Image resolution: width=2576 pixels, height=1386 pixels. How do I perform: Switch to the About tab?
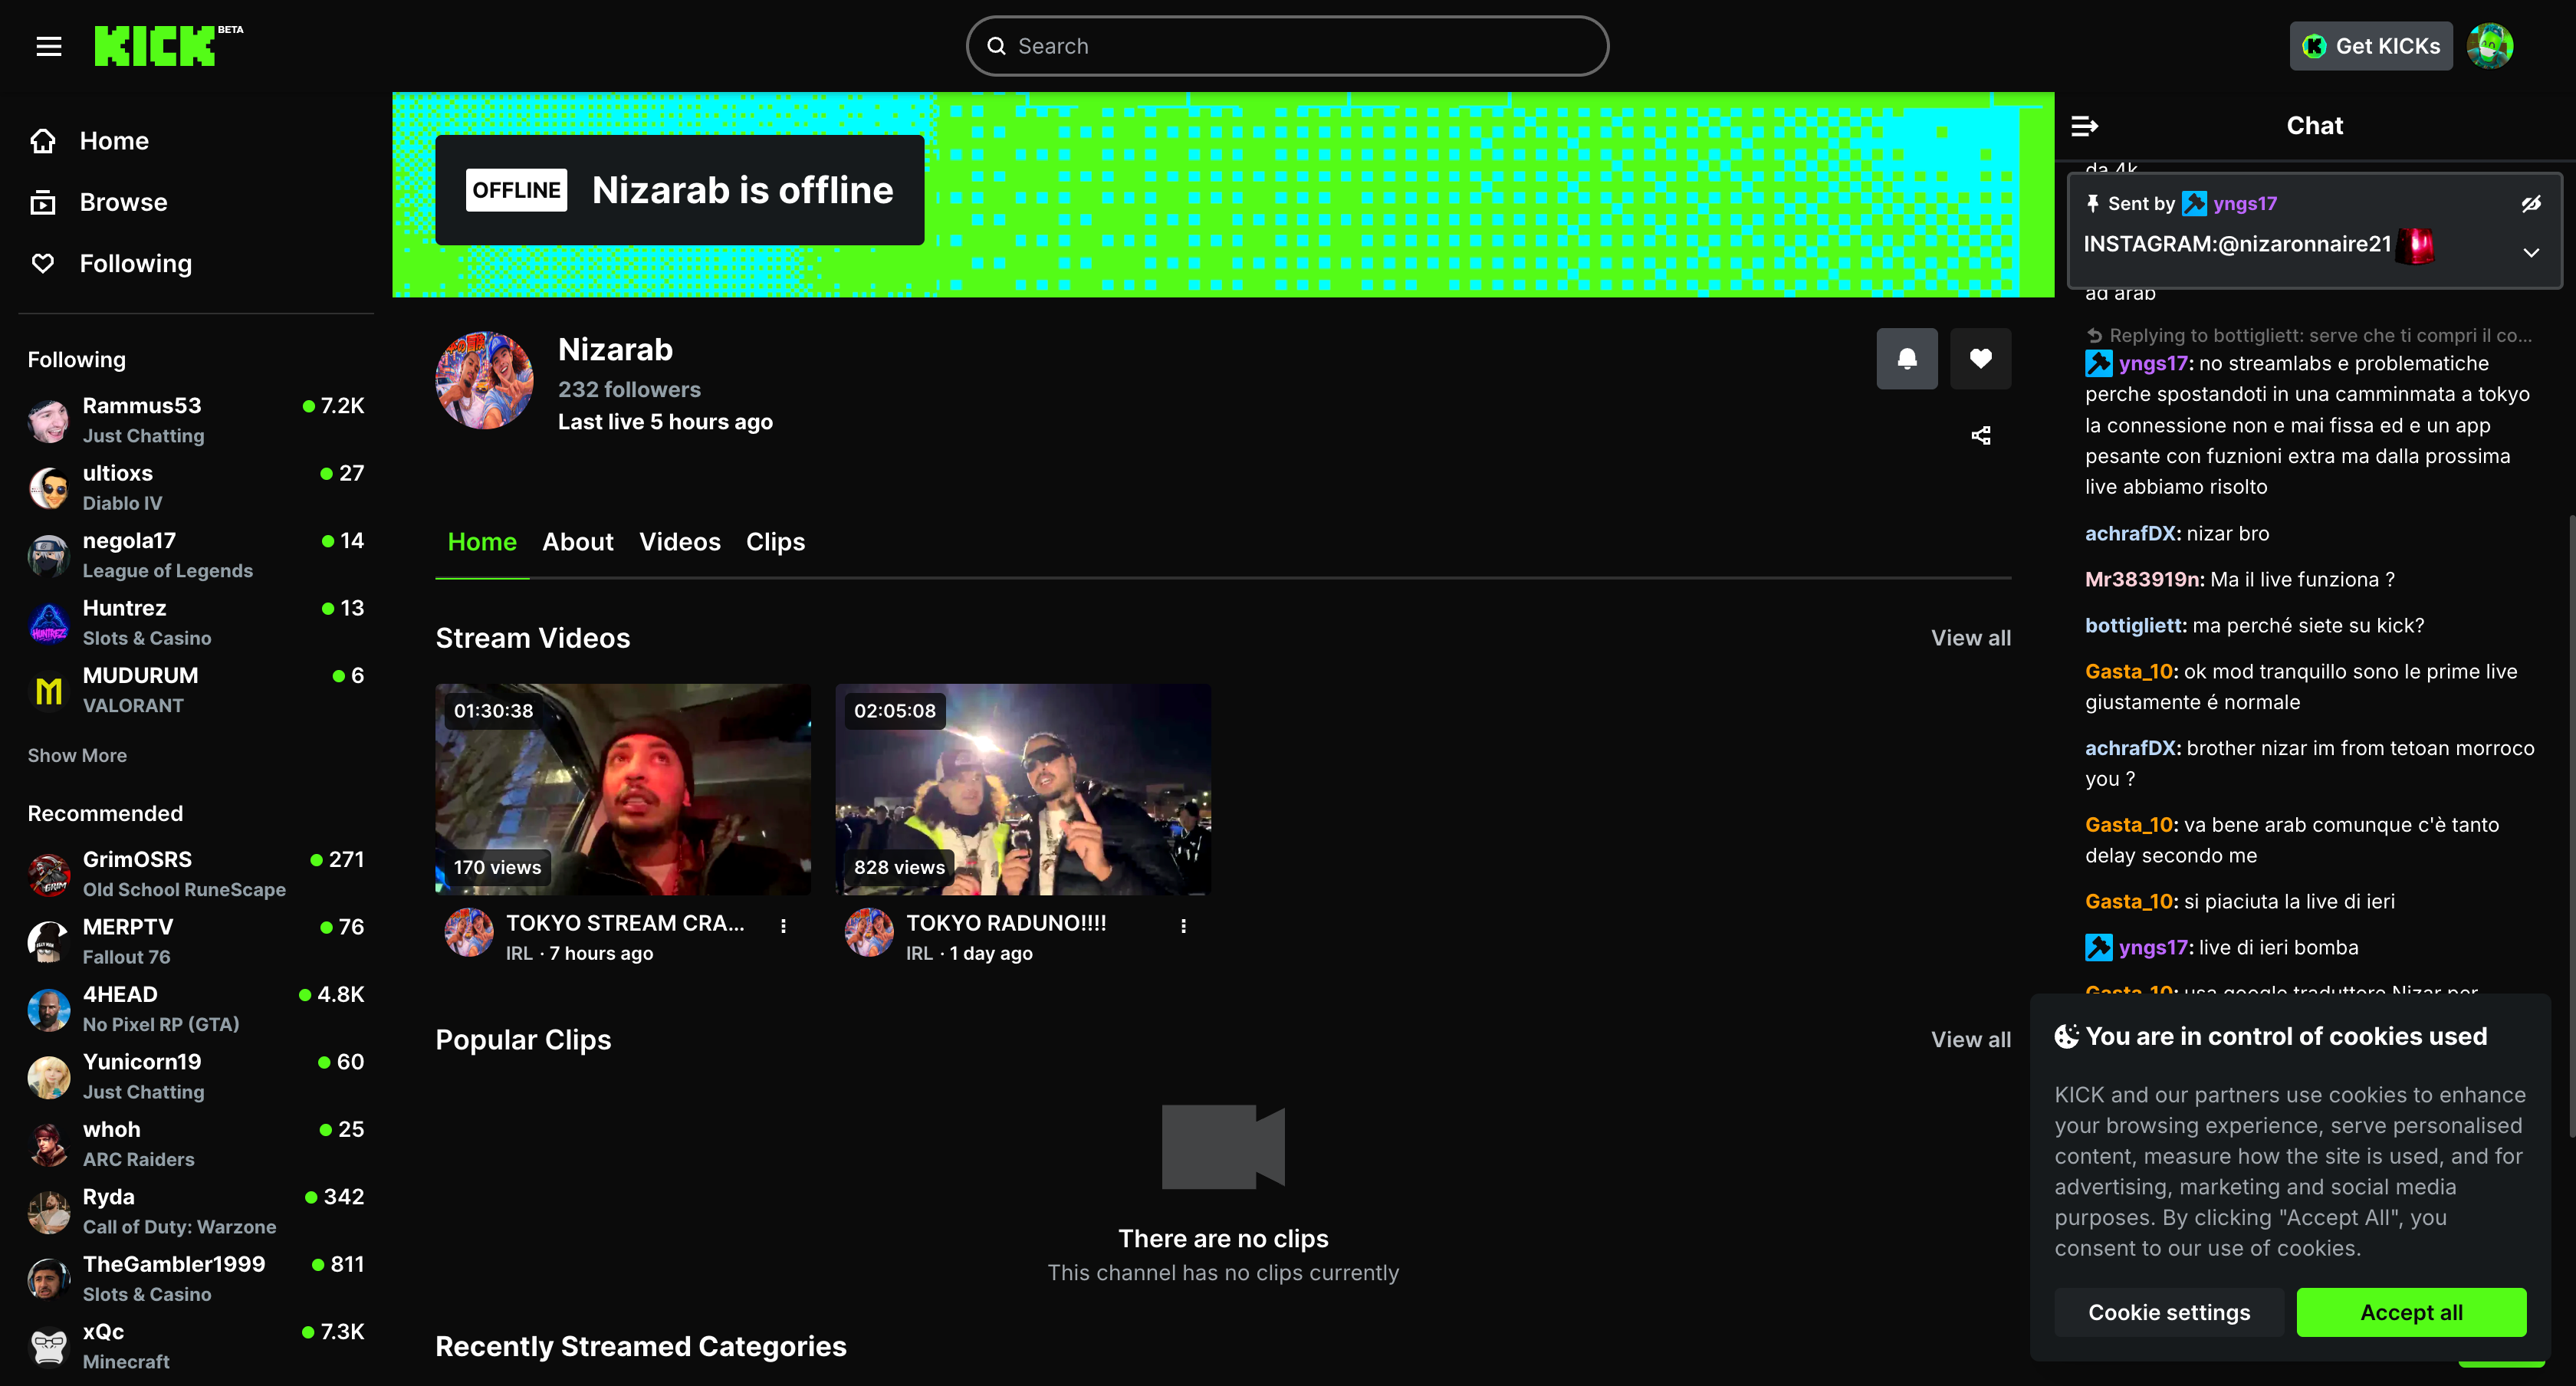pos(578,542)
